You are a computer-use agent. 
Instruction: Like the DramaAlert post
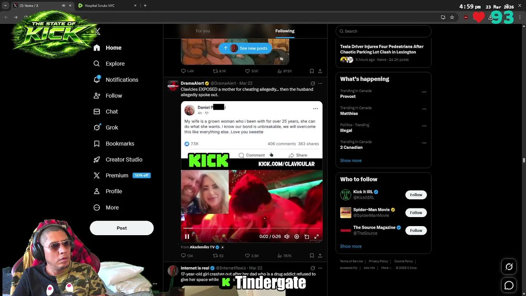tap(252, 256)
